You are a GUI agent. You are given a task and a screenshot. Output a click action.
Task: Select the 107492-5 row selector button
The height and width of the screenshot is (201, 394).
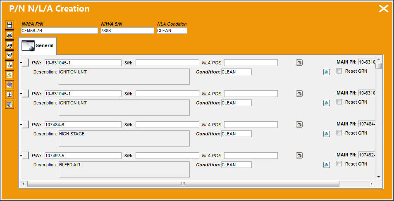25,156
